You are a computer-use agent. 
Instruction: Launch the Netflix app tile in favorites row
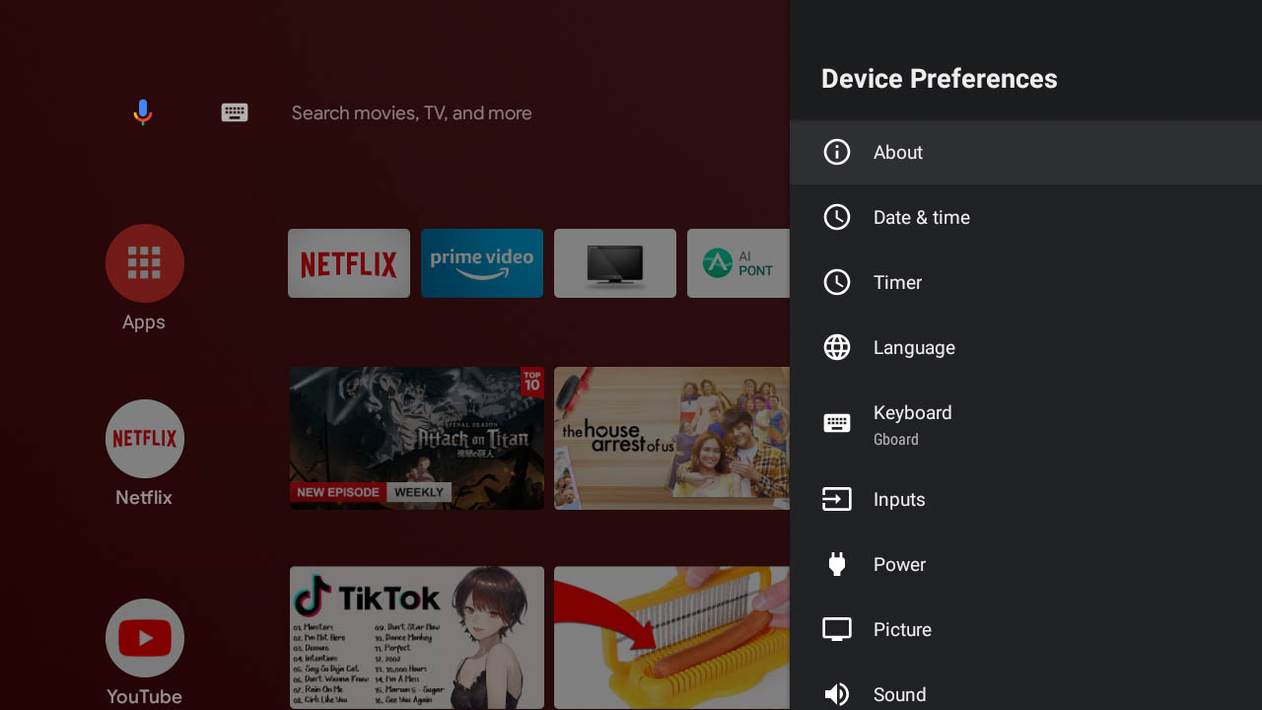(x=349, y=263)
